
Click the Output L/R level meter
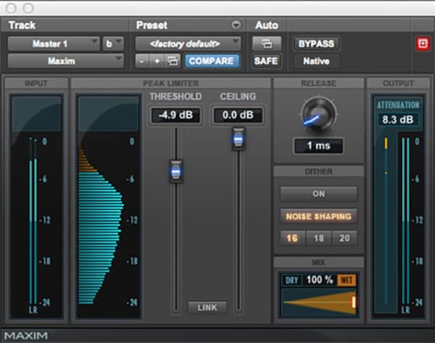click(x=405, y=221)
